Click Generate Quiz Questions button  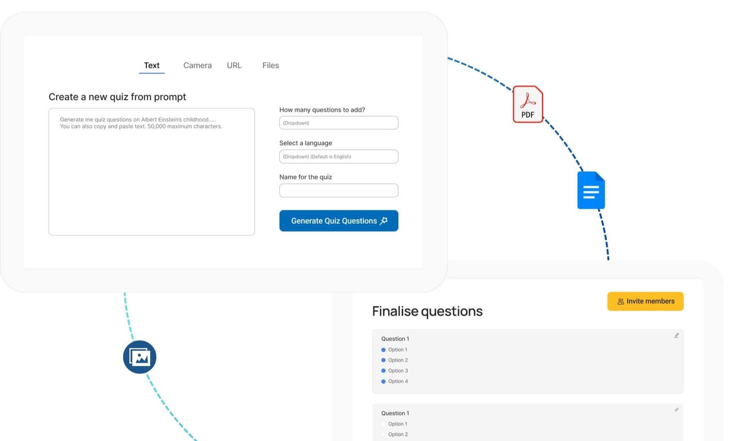[339, 221]
